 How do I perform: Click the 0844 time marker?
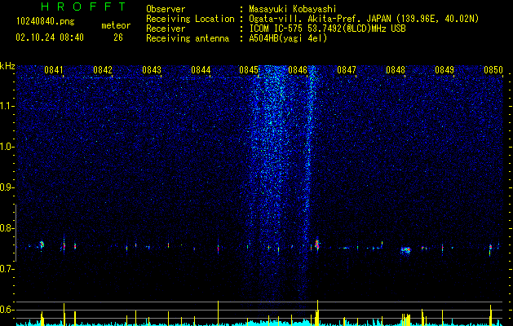201,70
